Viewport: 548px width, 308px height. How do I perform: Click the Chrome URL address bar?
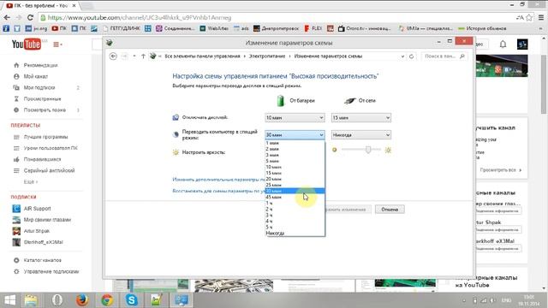(x=276, y=17)
